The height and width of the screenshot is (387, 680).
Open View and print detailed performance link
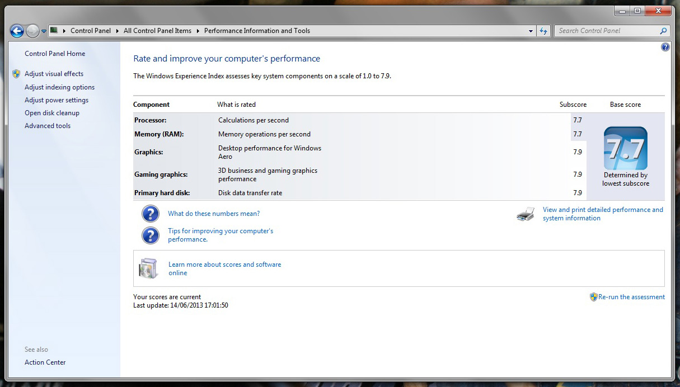pyautogui.click(x=603, y=214)
